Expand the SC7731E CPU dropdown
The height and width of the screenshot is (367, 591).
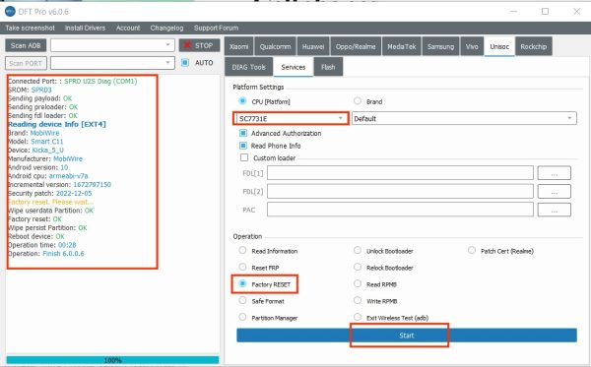click(x=291, y=119)
